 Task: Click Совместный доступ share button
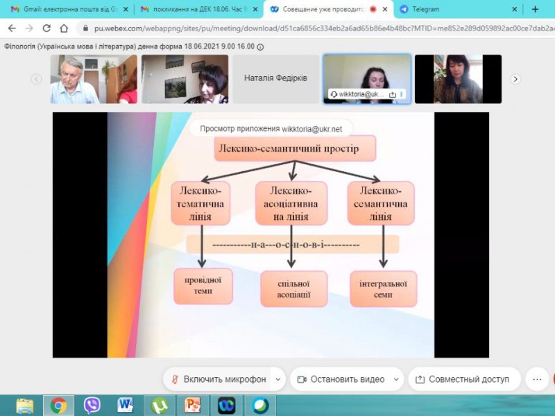tap(463, 379)
